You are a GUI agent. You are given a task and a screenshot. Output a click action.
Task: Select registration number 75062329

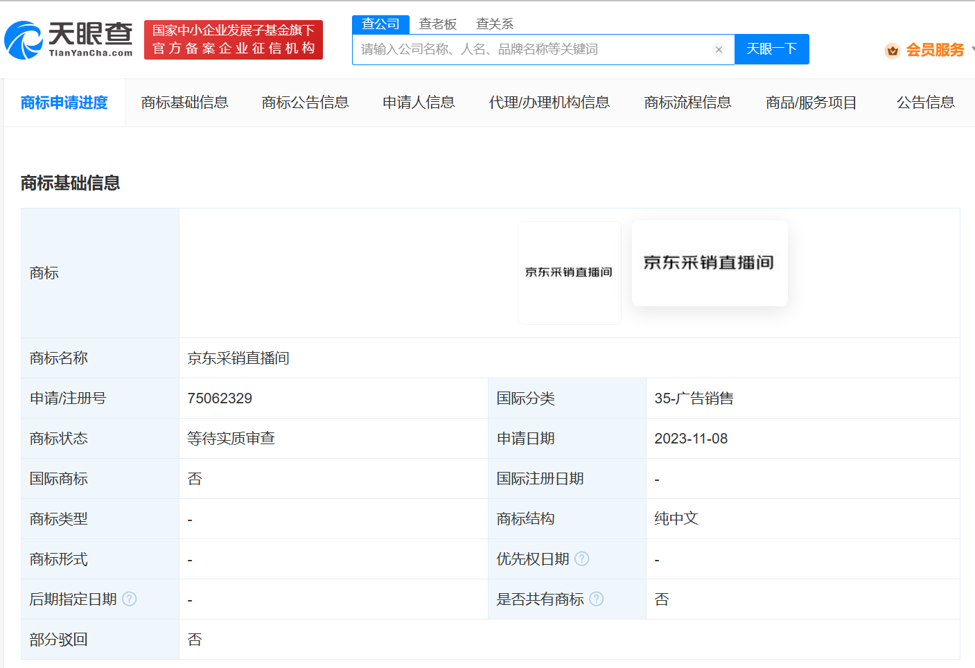click(220, 398)
